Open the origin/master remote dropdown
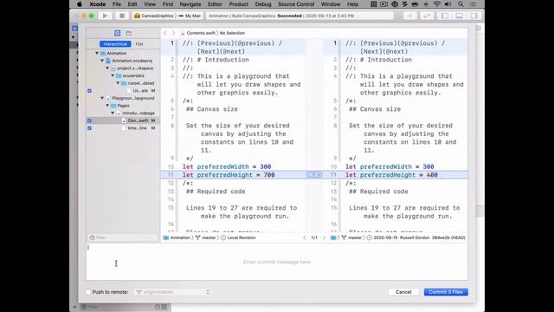The width and height of the screenshot is (554, 312). click(x=173, y=292)
